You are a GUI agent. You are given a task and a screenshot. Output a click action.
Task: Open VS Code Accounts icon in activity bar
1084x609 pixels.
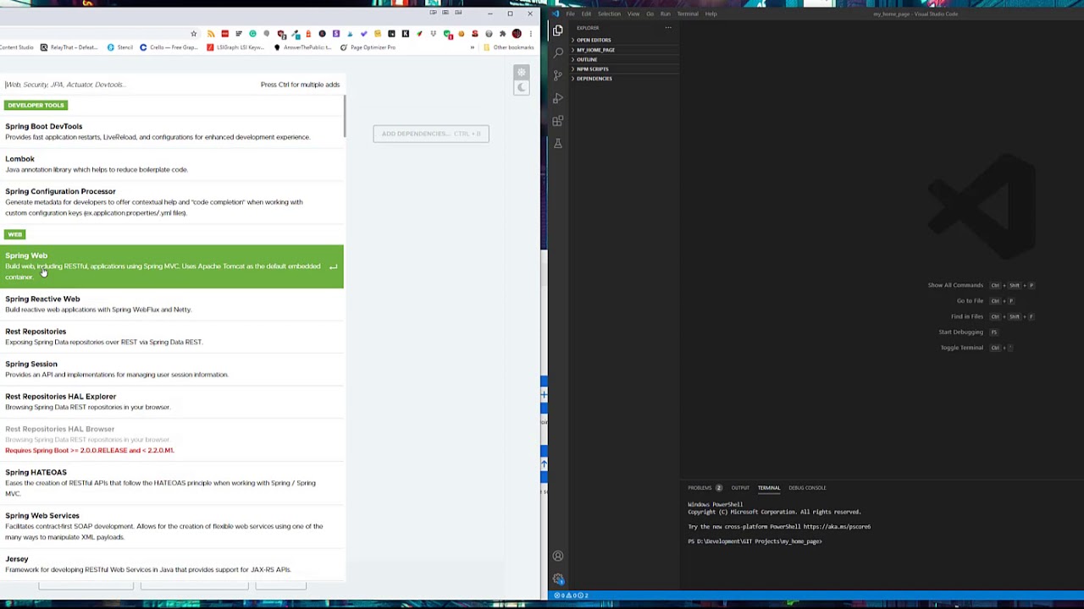[557, 556]
